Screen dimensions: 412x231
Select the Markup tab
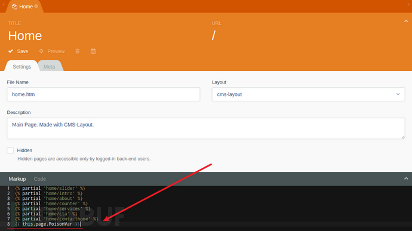pos(17,179)
